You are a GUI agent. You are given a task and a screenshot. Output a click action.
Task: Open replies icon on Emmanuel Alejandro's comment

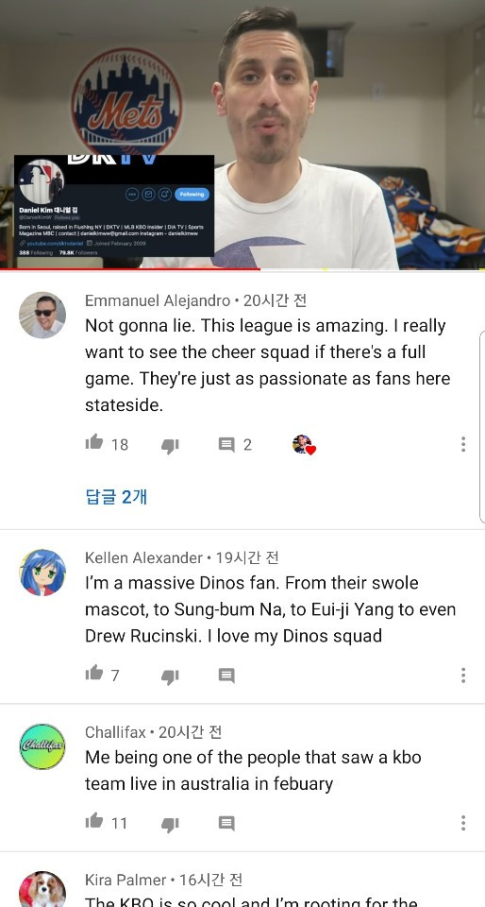[226, 444]
